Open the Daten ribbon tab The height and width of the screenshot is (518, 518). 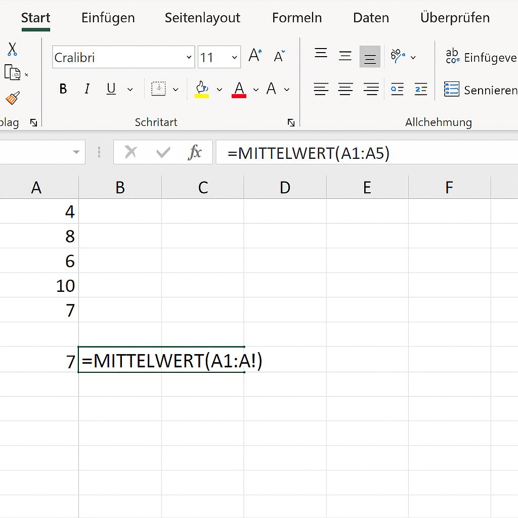point(371,18)
